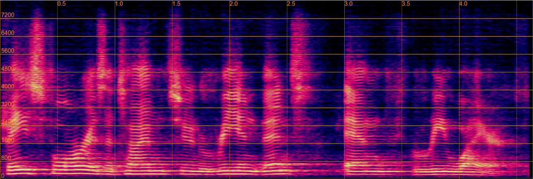Click the 3.5 second time label
This screenshot has height=179, width=533.
point(406,4)
